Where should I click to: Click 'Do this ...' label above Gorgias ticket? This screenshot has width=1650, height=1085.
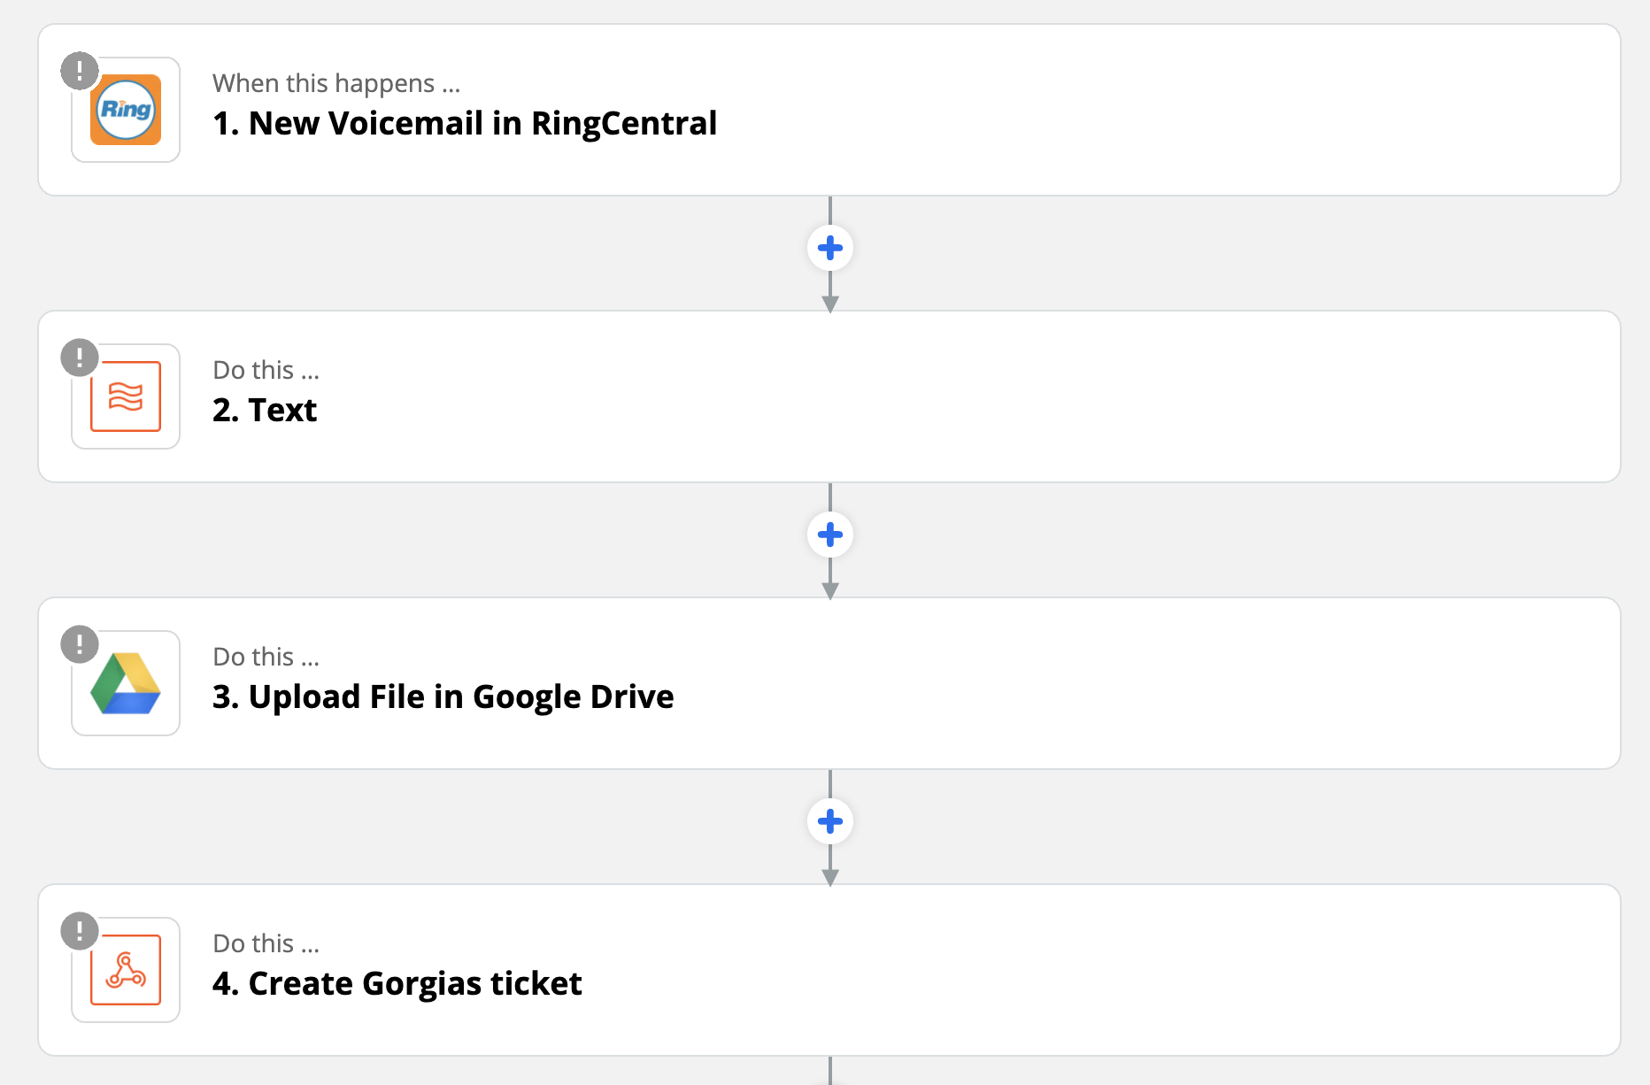click(x=266, y=943)
